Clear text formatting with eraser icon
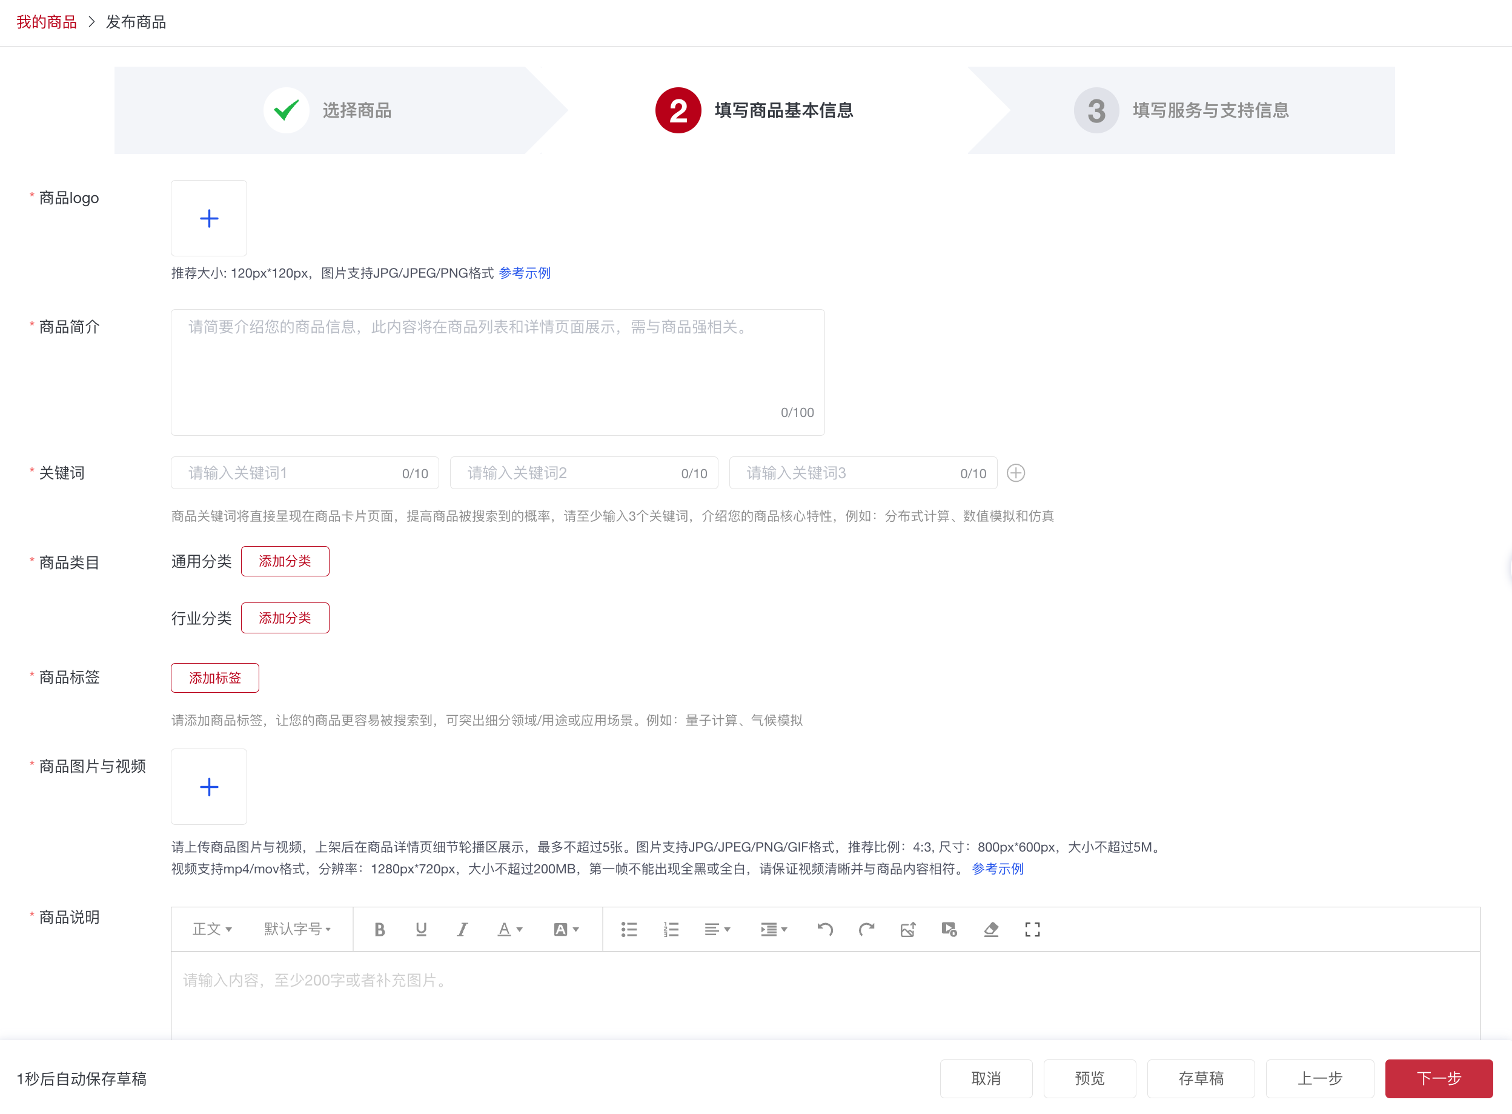Viewport: 1512px width, 1114px height. (990, 929)
